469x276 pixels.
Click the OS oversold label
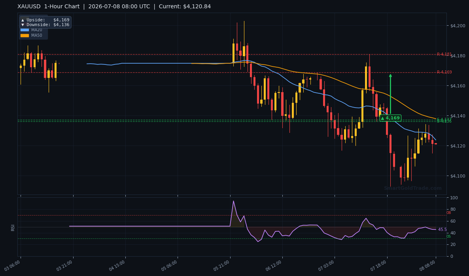449,236
